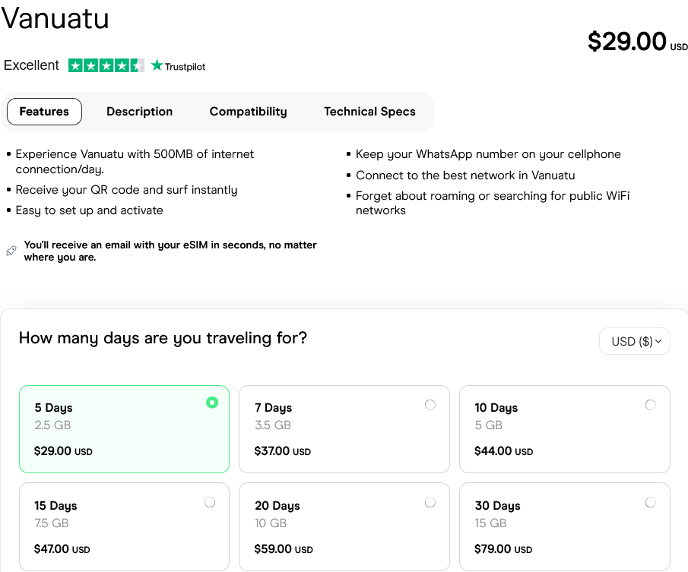The image size is (688, 572).
Task: Select the 5 Days radio button
Action: tap(212, 403)
